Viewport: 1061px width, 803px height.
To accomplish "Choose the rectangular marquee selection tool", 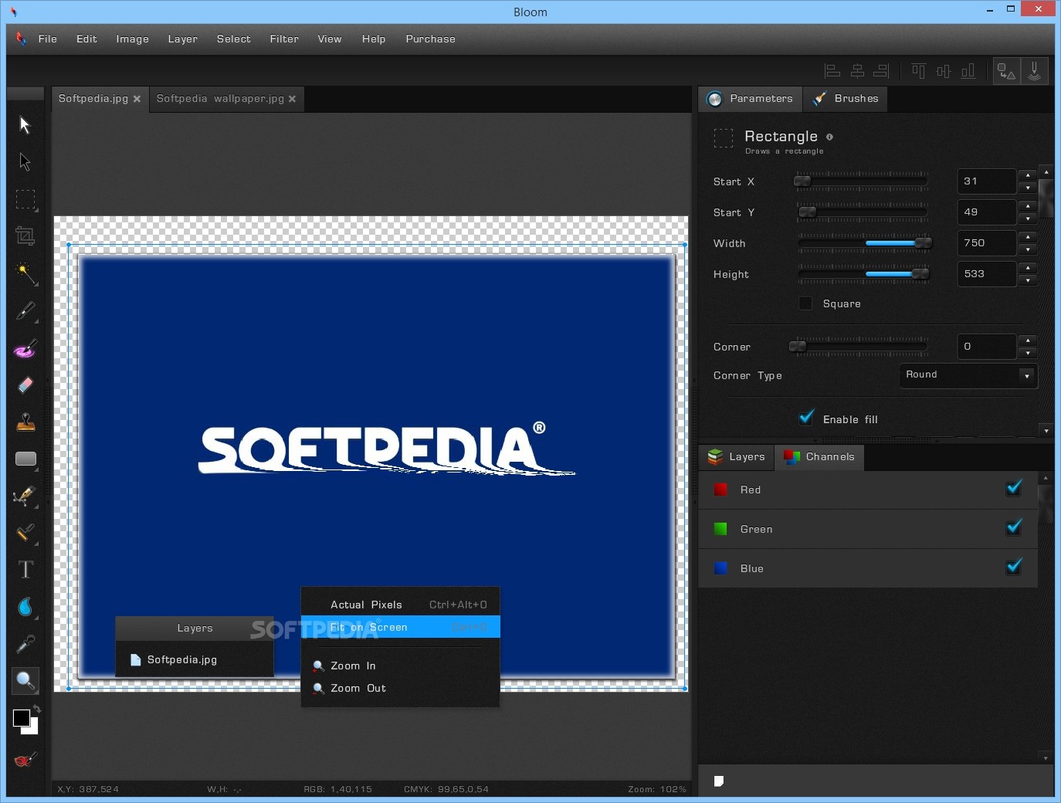I will 25,200.
